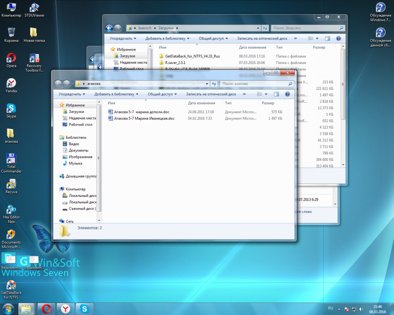The image size is (394, 315).
Task: Sort by Дата изменения column in агакова window
Action: coord(201,103)
